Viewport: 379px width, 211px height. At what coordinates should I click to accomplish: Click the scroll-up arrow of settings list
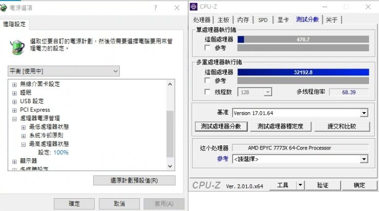click(x=170, y=85)
